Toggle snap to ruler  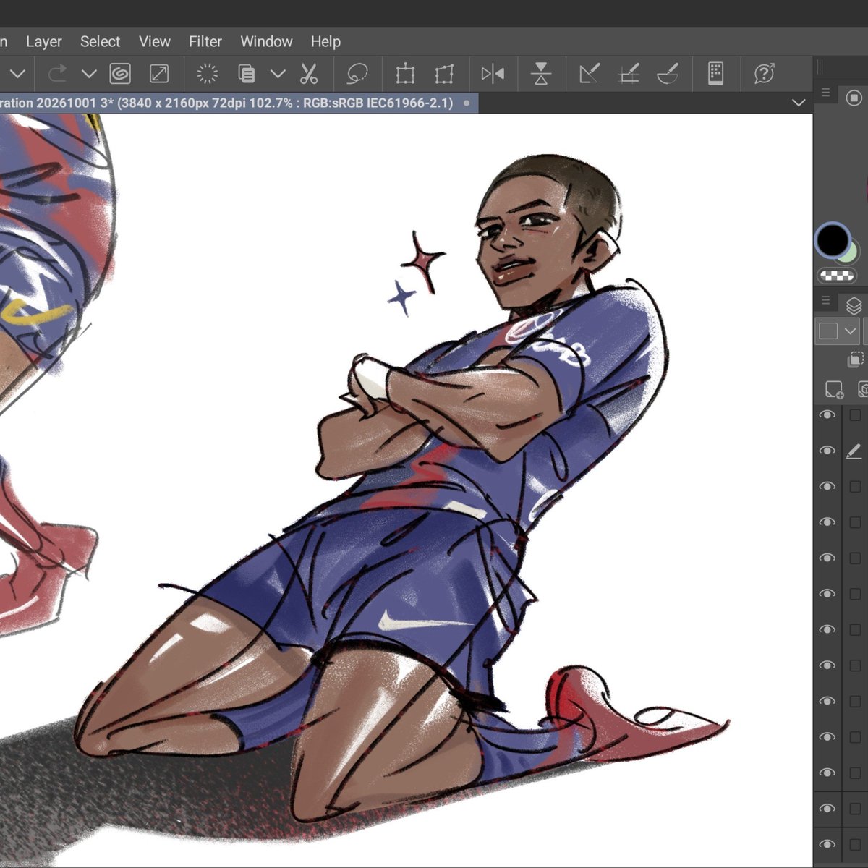tap(589, 74)
